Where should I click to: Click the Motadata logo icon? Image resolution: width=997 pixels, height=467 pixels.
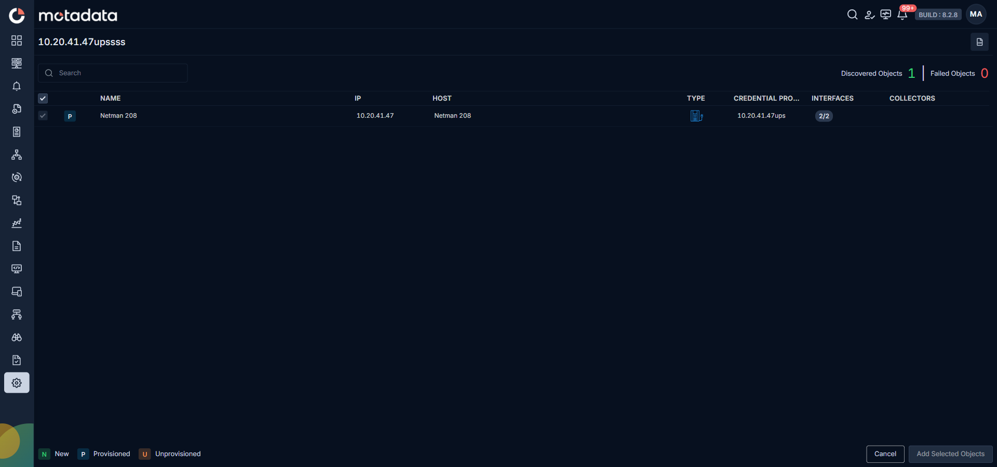point(17,16)
